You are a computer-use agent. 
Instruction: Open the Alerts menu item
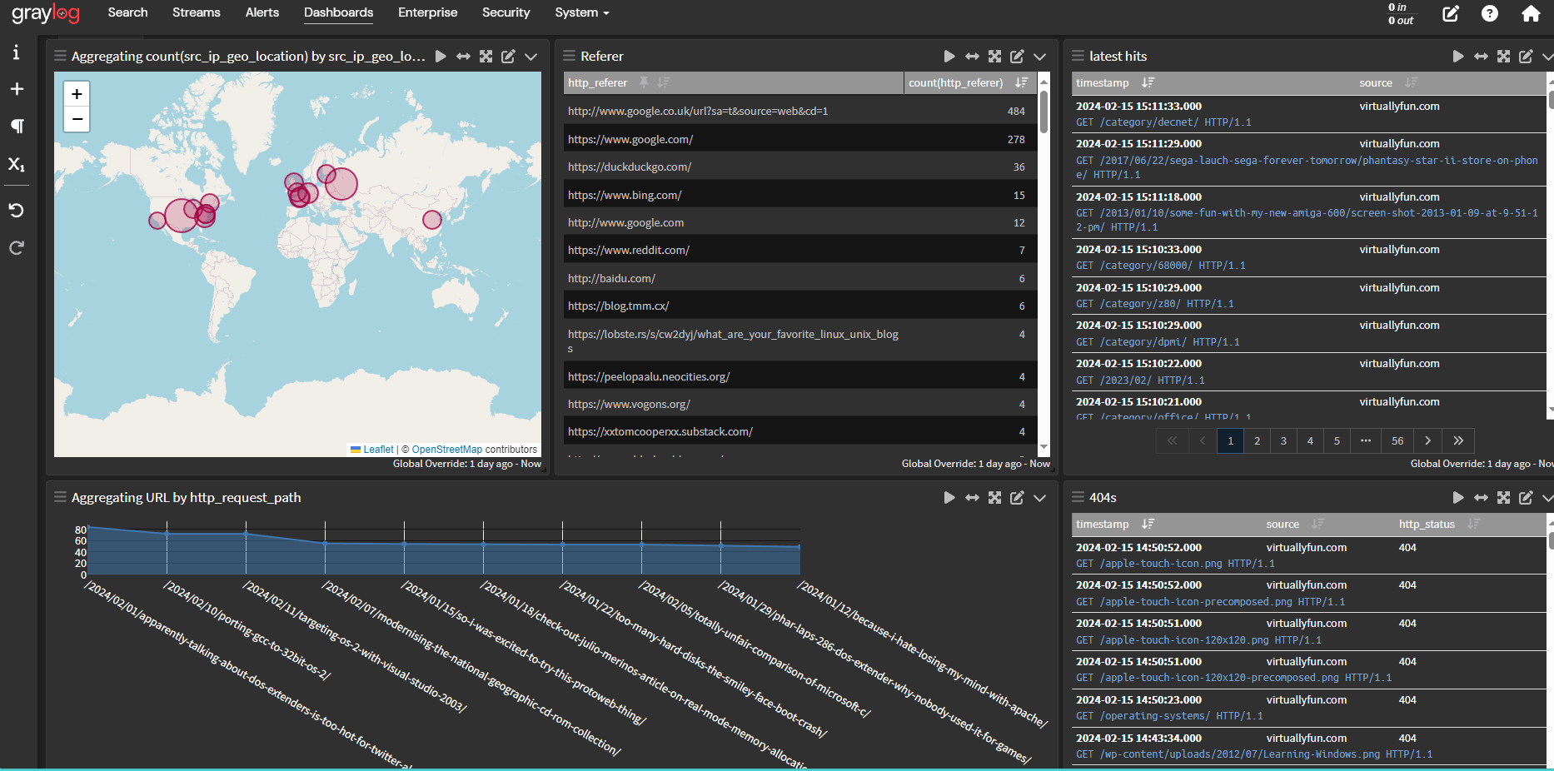coord(262,12)
